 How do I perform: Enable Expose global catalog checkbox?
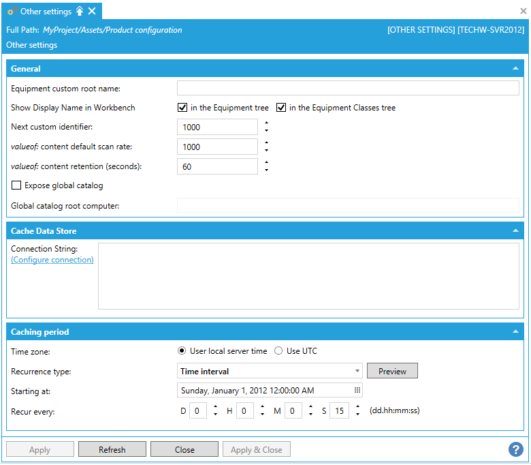(x=16, y=185)
